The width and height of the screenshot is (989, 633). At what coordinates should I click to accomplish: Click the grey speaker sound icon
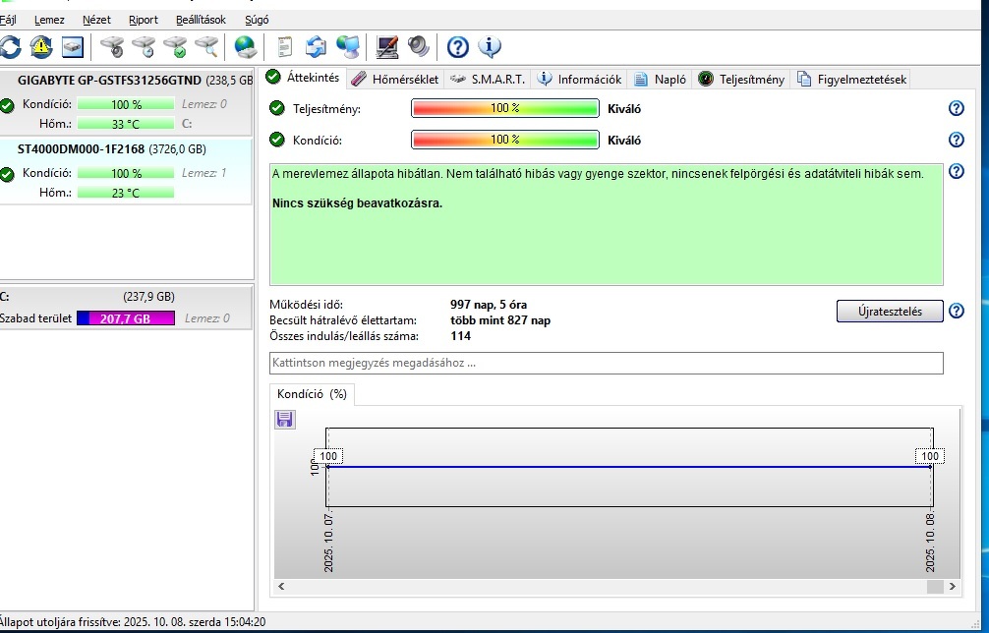tap(418, 46)
